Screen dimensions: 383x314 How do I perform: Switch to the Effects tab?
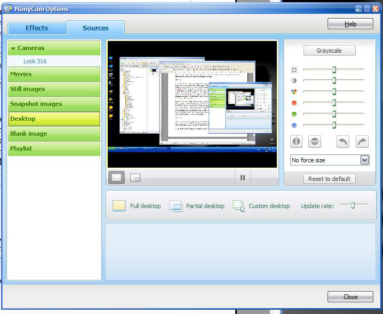(x=36, y=28)
